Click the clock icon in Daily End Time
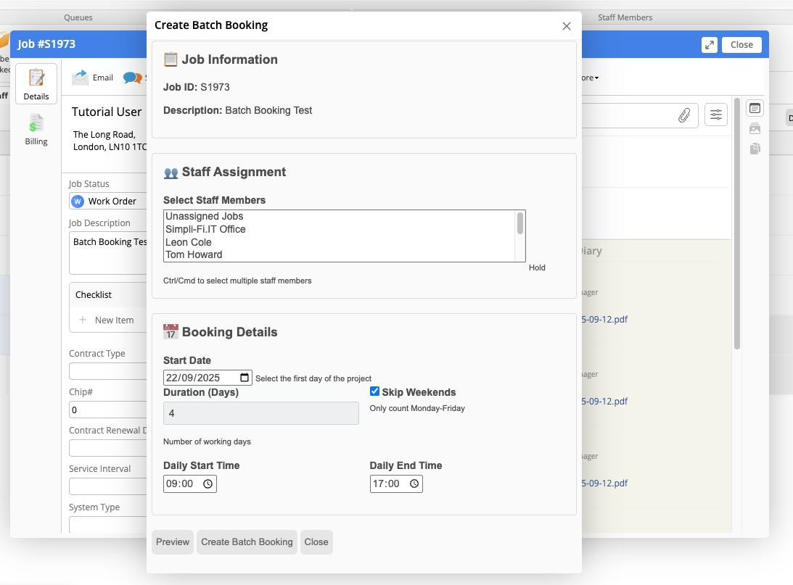Viewport: 793px width, 585px height. click(x=414, y=484)
